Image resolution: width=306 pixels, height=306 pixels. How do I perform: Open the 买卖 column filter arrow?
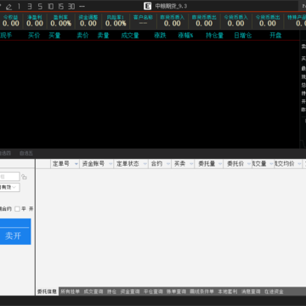pyautogui.click(x=191, y=164)
